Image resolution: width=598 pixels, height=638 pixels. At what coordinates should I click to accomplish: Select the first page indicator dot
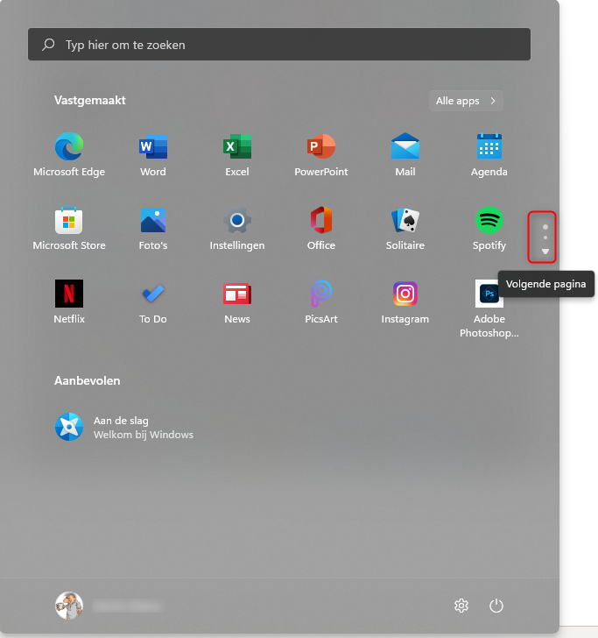pyautogui.click(x=545, y=227)
